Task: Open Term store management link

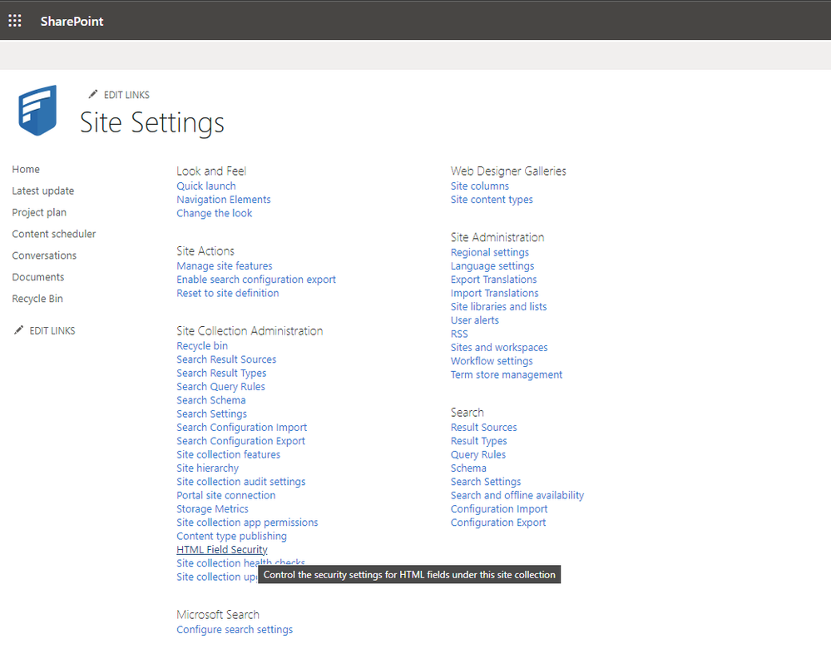Action: click(x=507, y=374)
